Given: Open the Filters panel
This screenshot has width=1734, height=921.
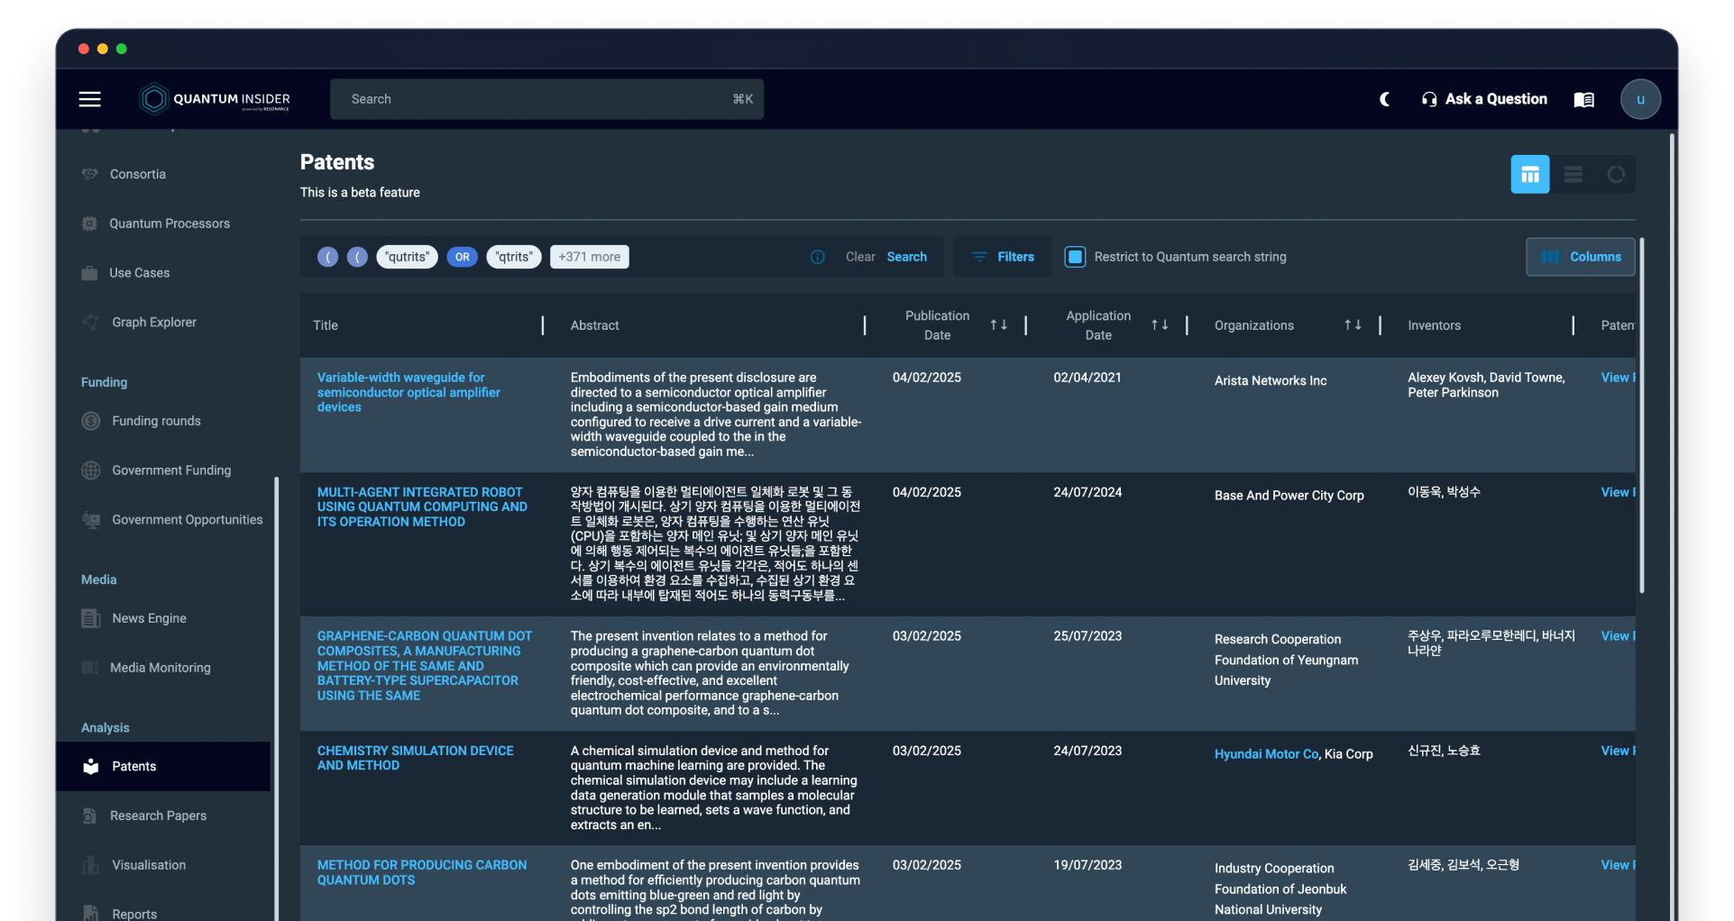Looking at the screenshot, I should (1003, 257).
